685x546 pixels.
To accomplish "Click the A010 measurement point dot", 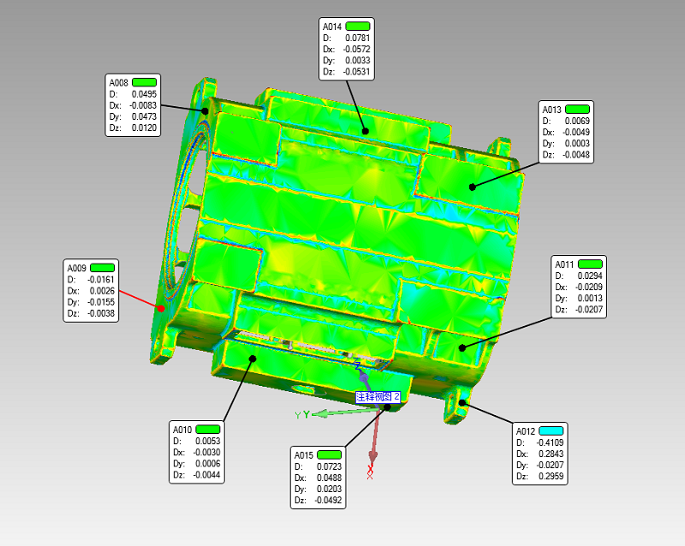I will click(252, 359).
